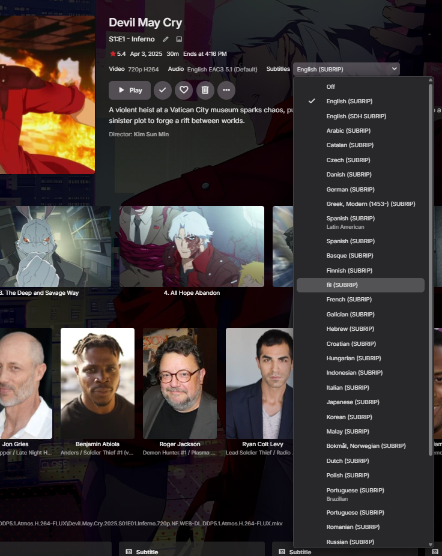
Task: Click the episode poster image
Action: (x=47, y=95)
